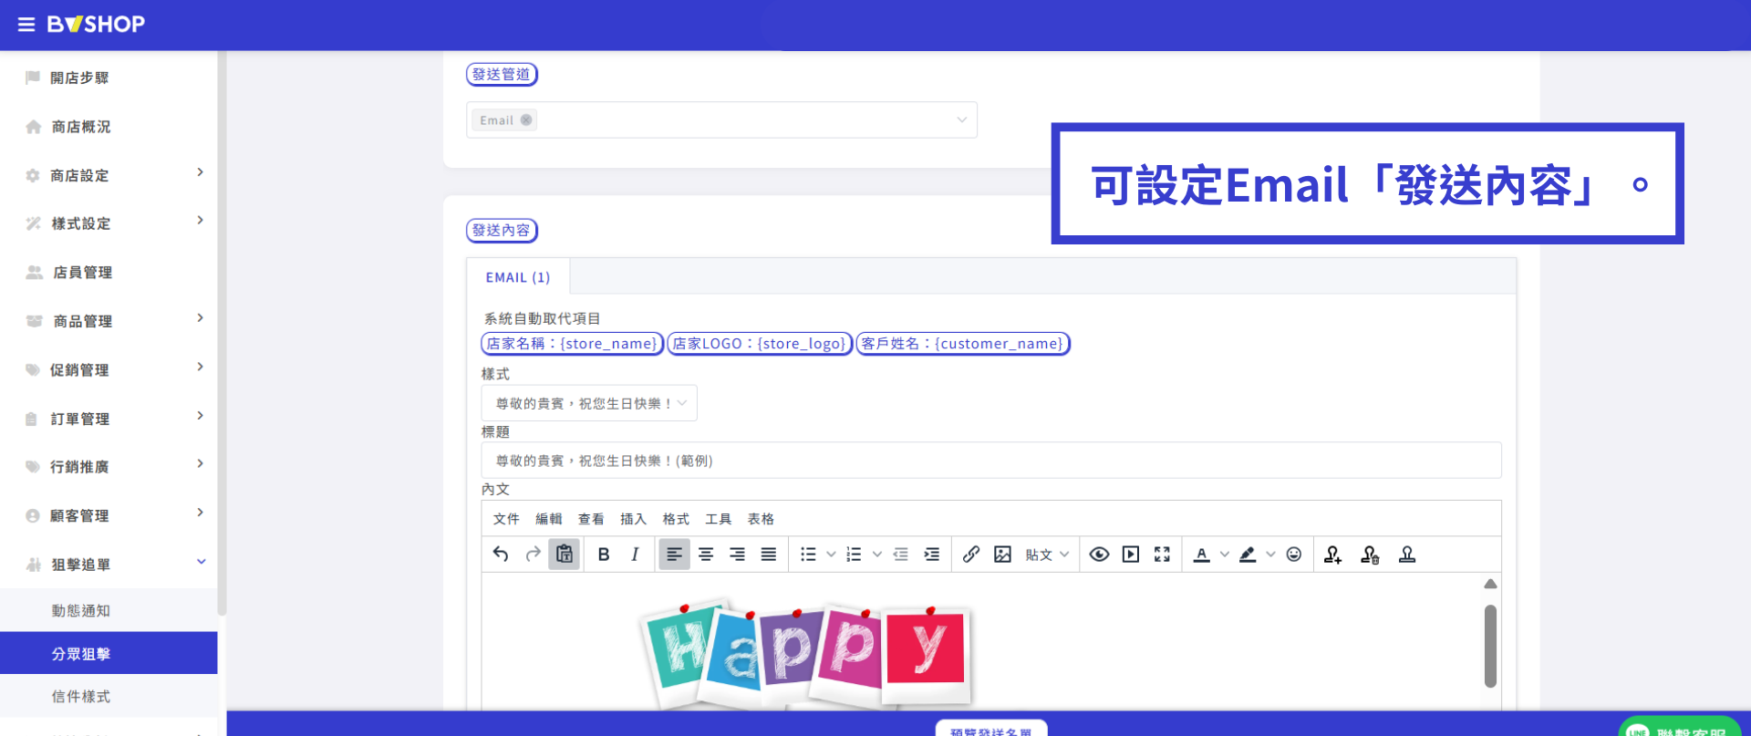
Task: Click the insert media play icon
Action: (1131, 555)
